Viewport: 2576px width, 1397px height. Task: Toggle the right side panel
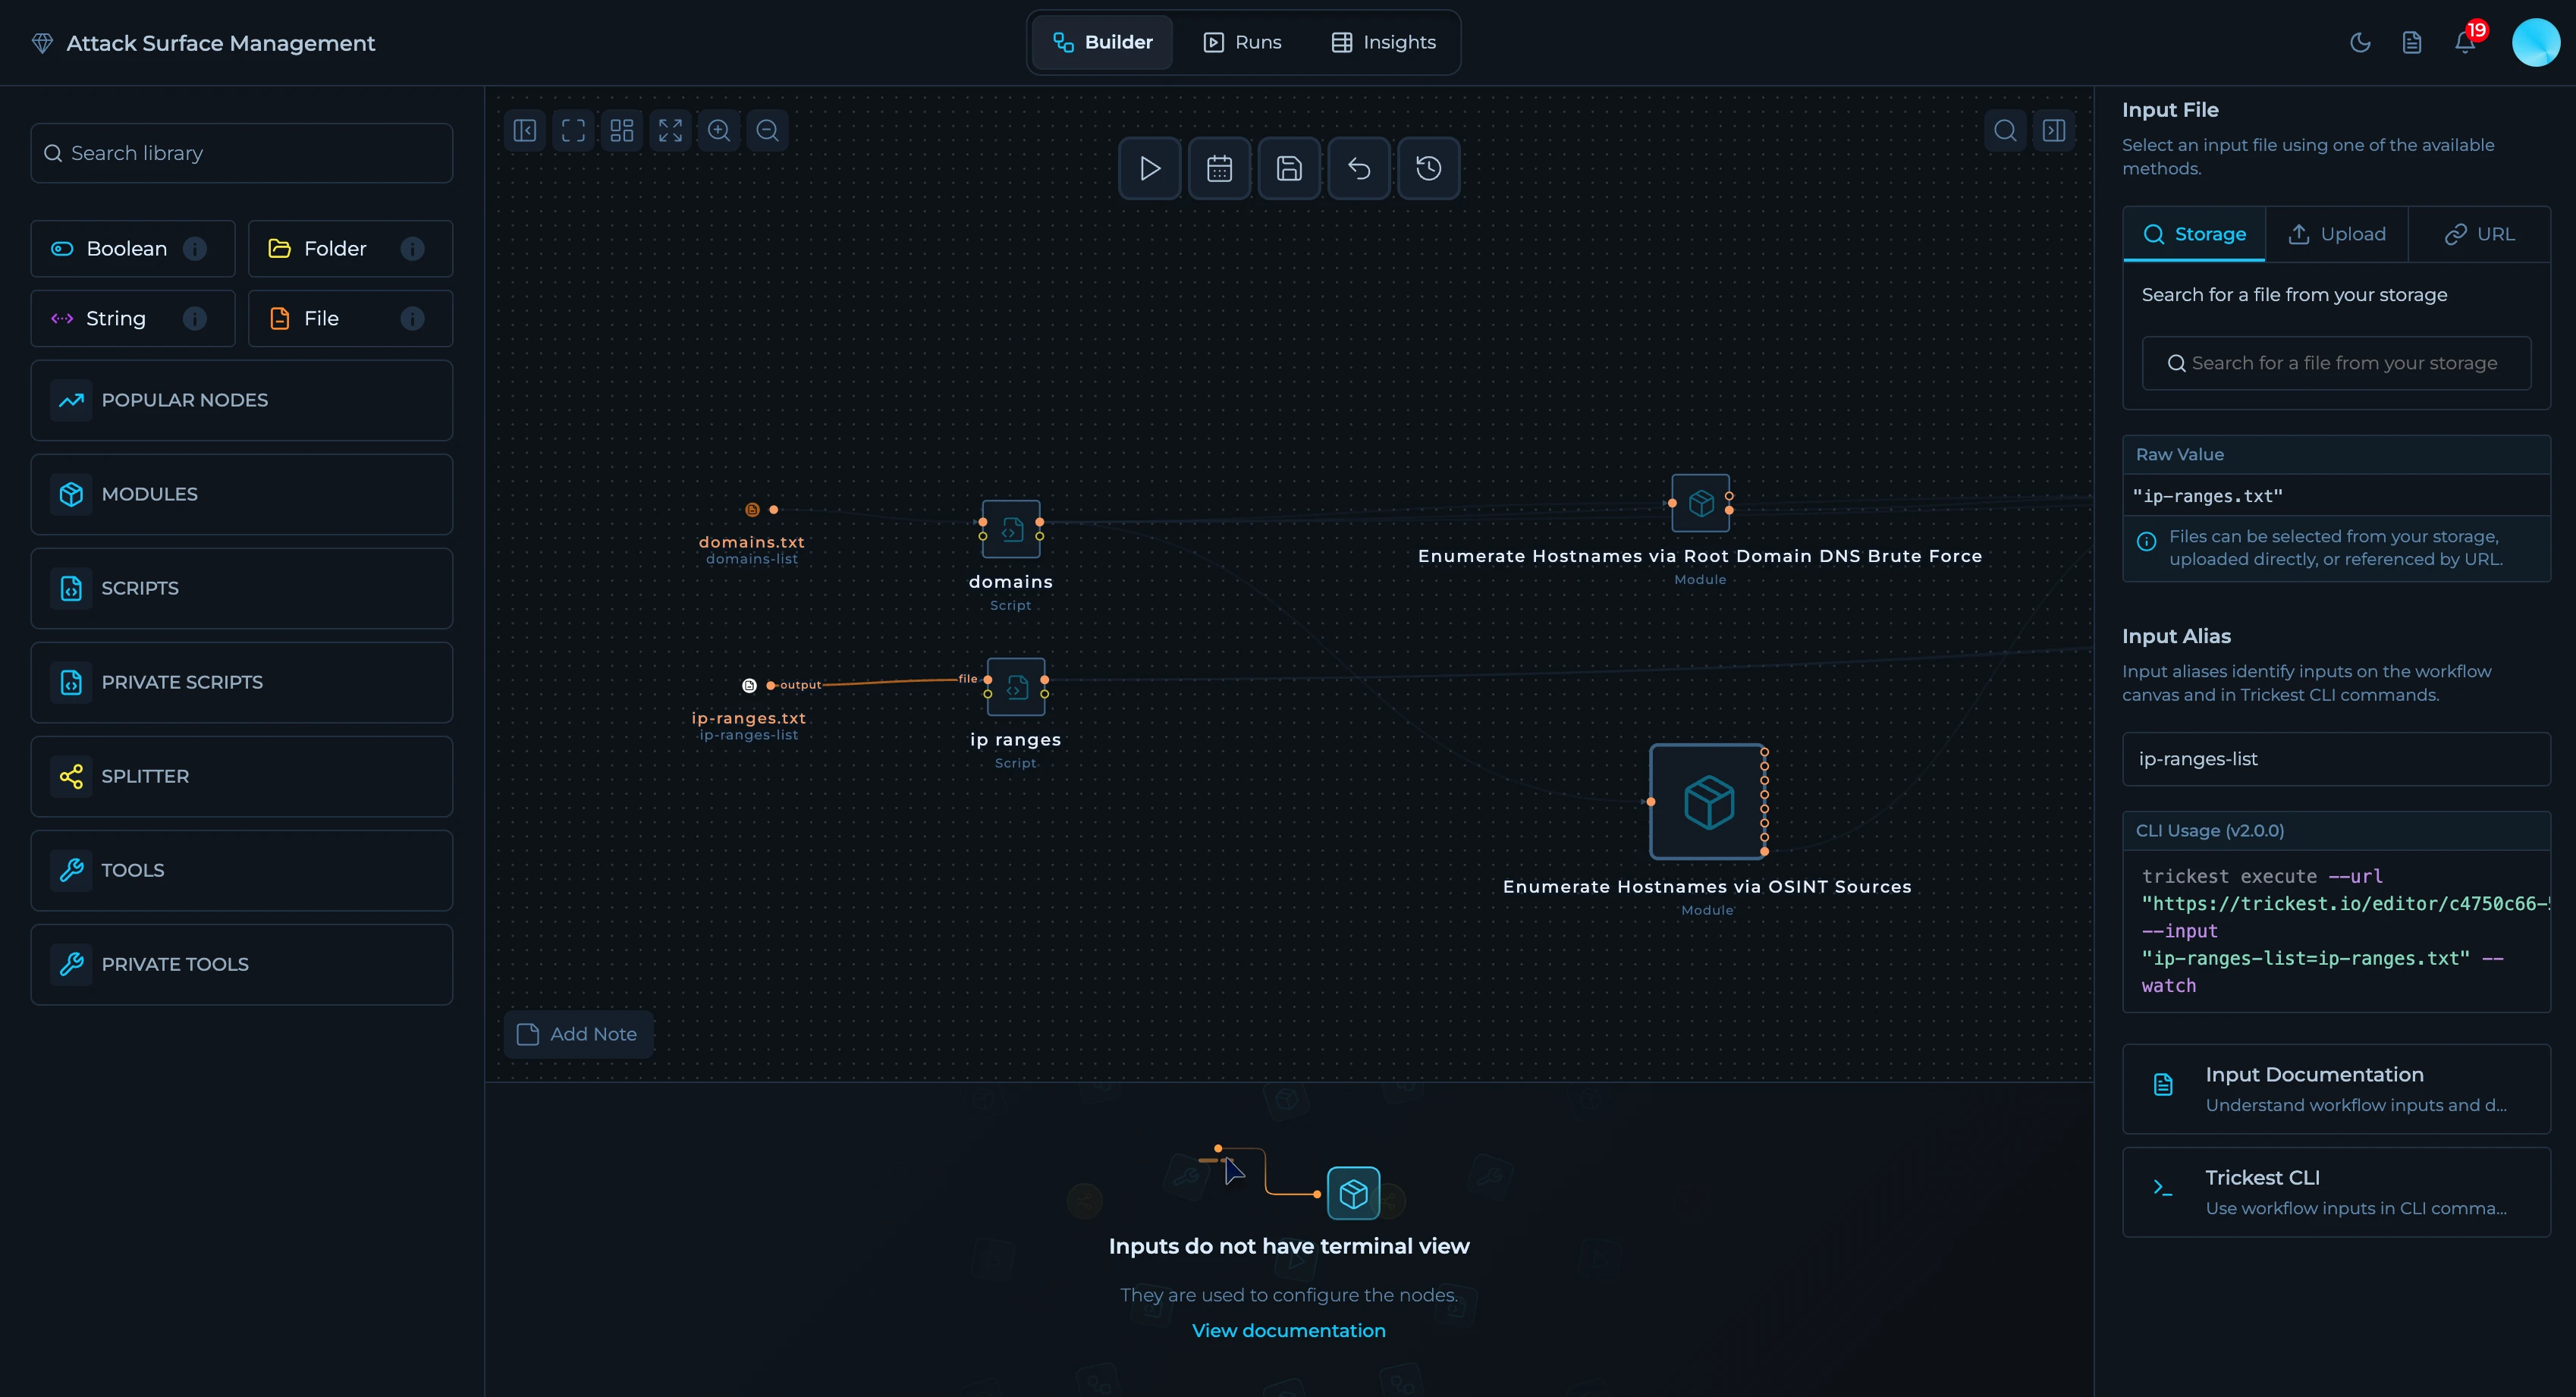tap(2054, 130)
